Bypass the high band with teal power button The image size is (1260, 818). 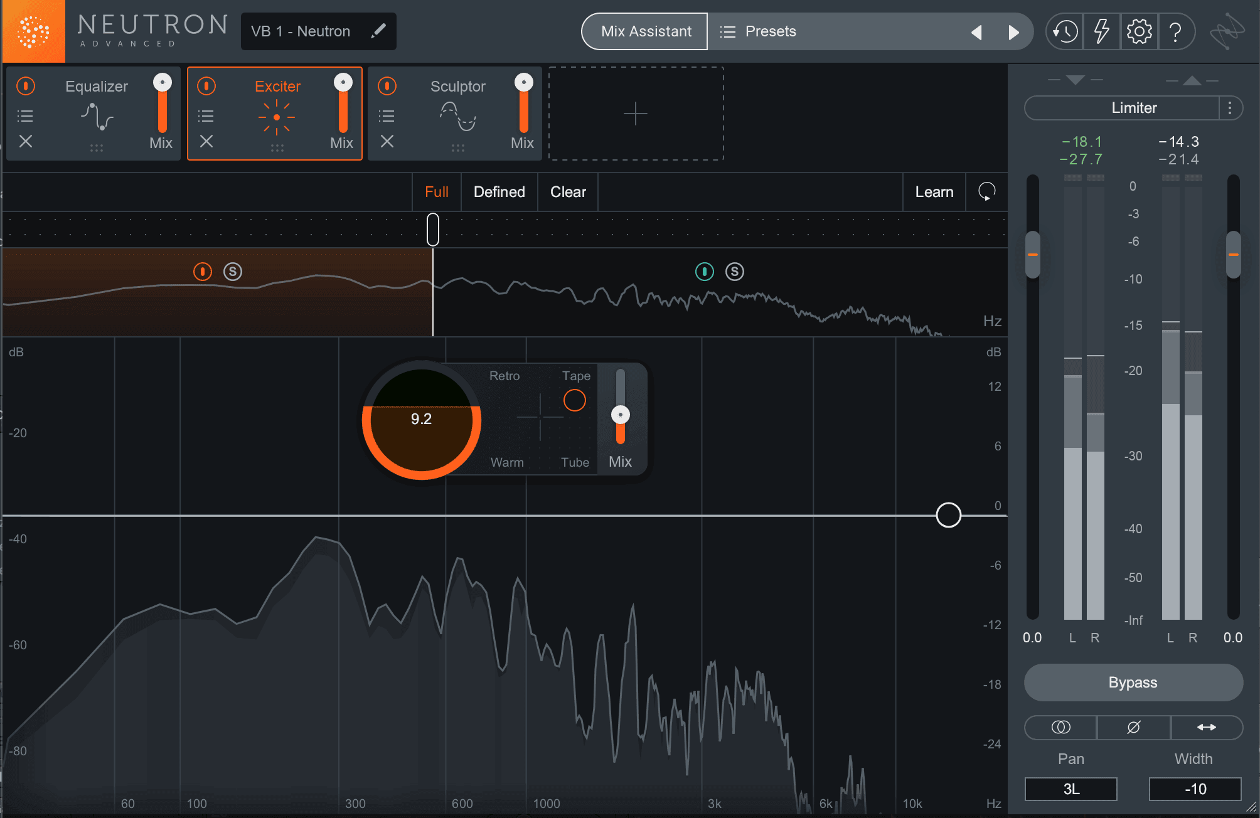pyautogui.click(x=705, y=272)
